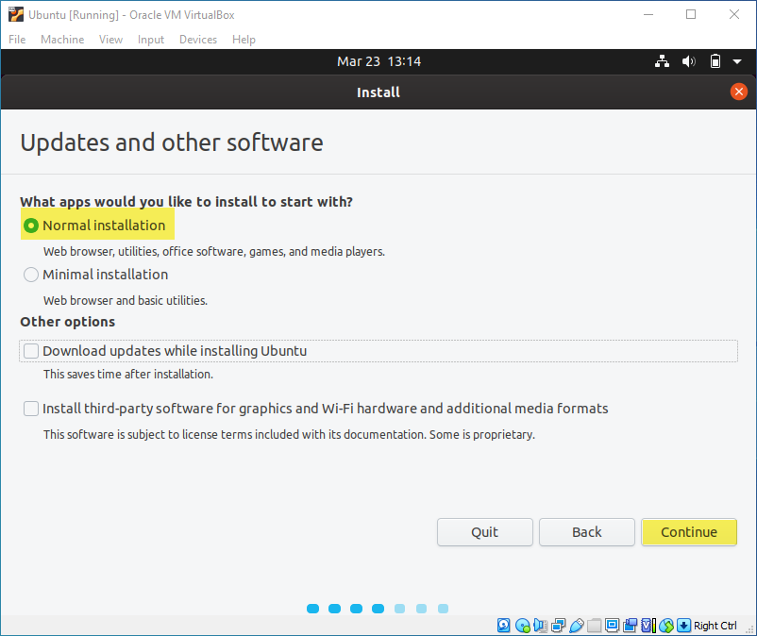757x636 pixels.
Task: Click the optical disk status icon
Action: (x=522, y=626)
